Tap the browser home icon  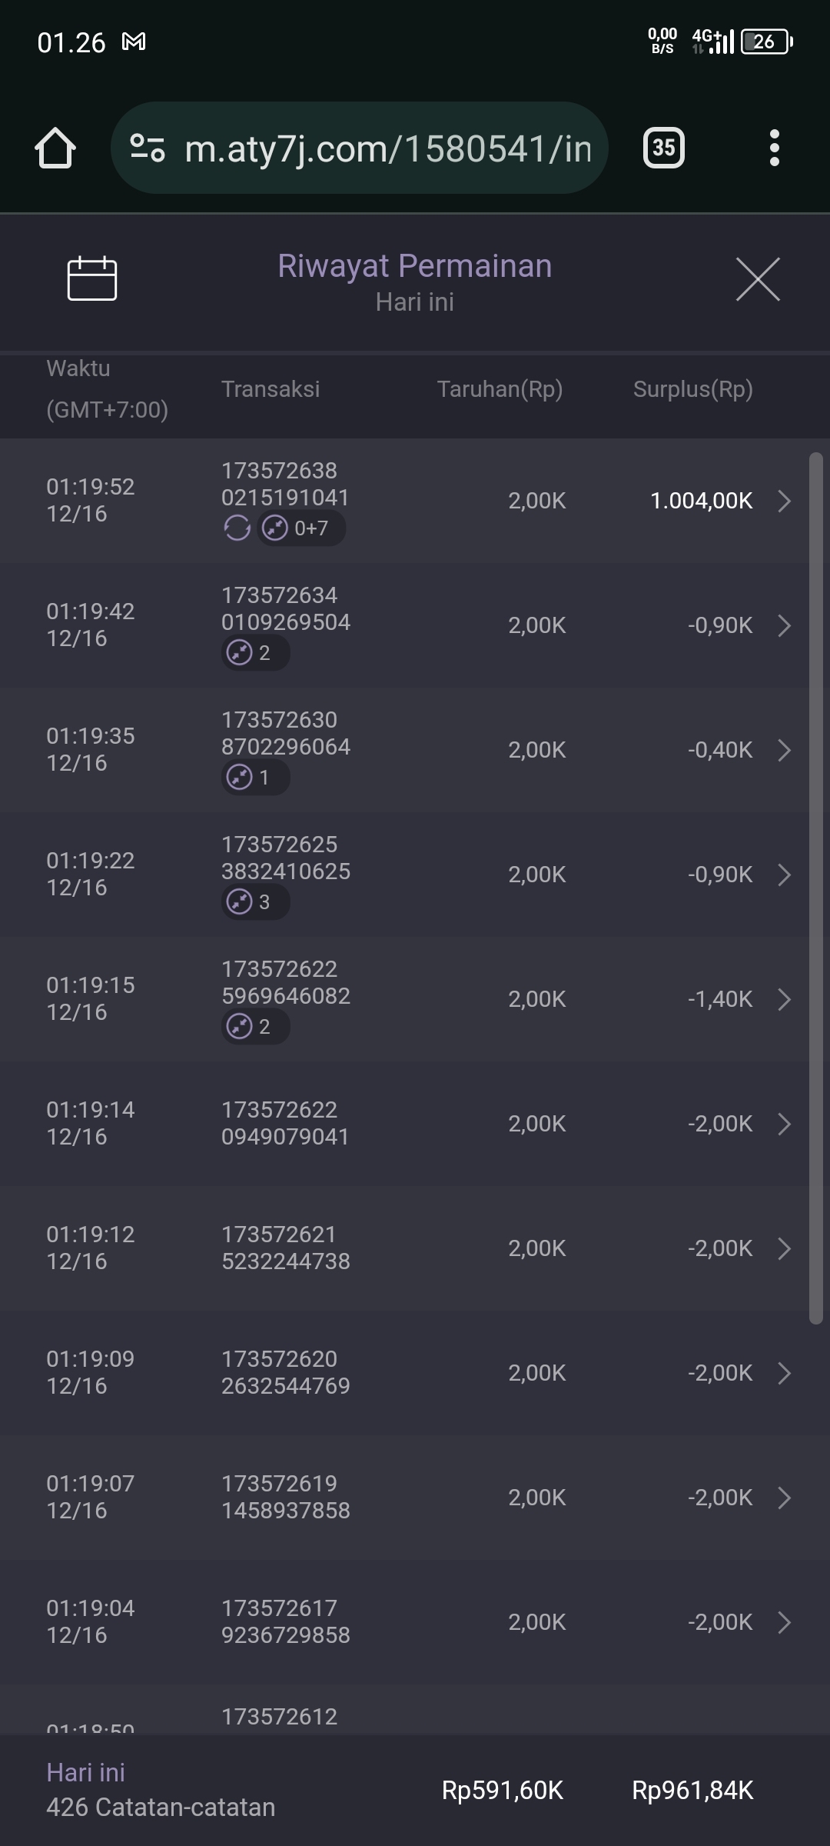click(x=55, y=148)
